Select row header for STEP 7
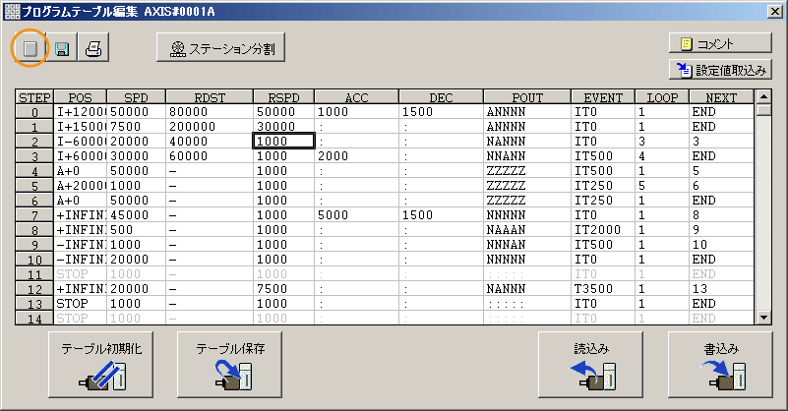 click(x=34, y=214)
